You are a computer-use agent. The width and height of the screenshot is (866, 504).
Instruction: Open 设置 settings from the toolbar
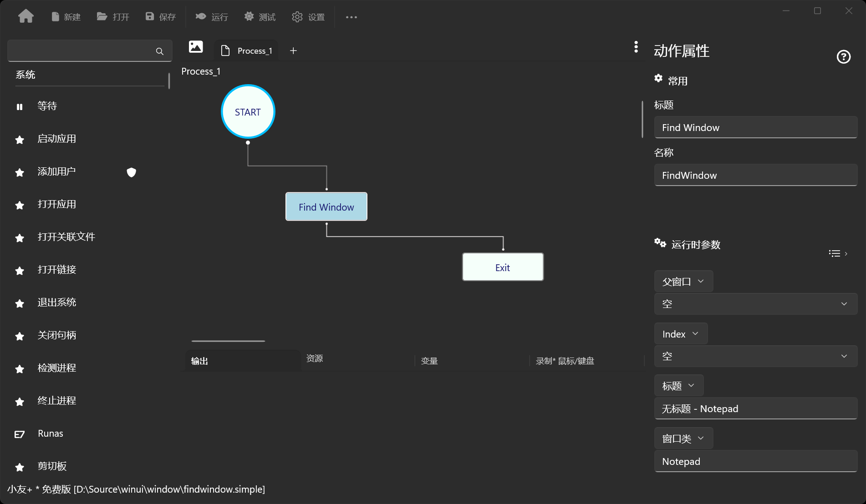coord(297,16)
